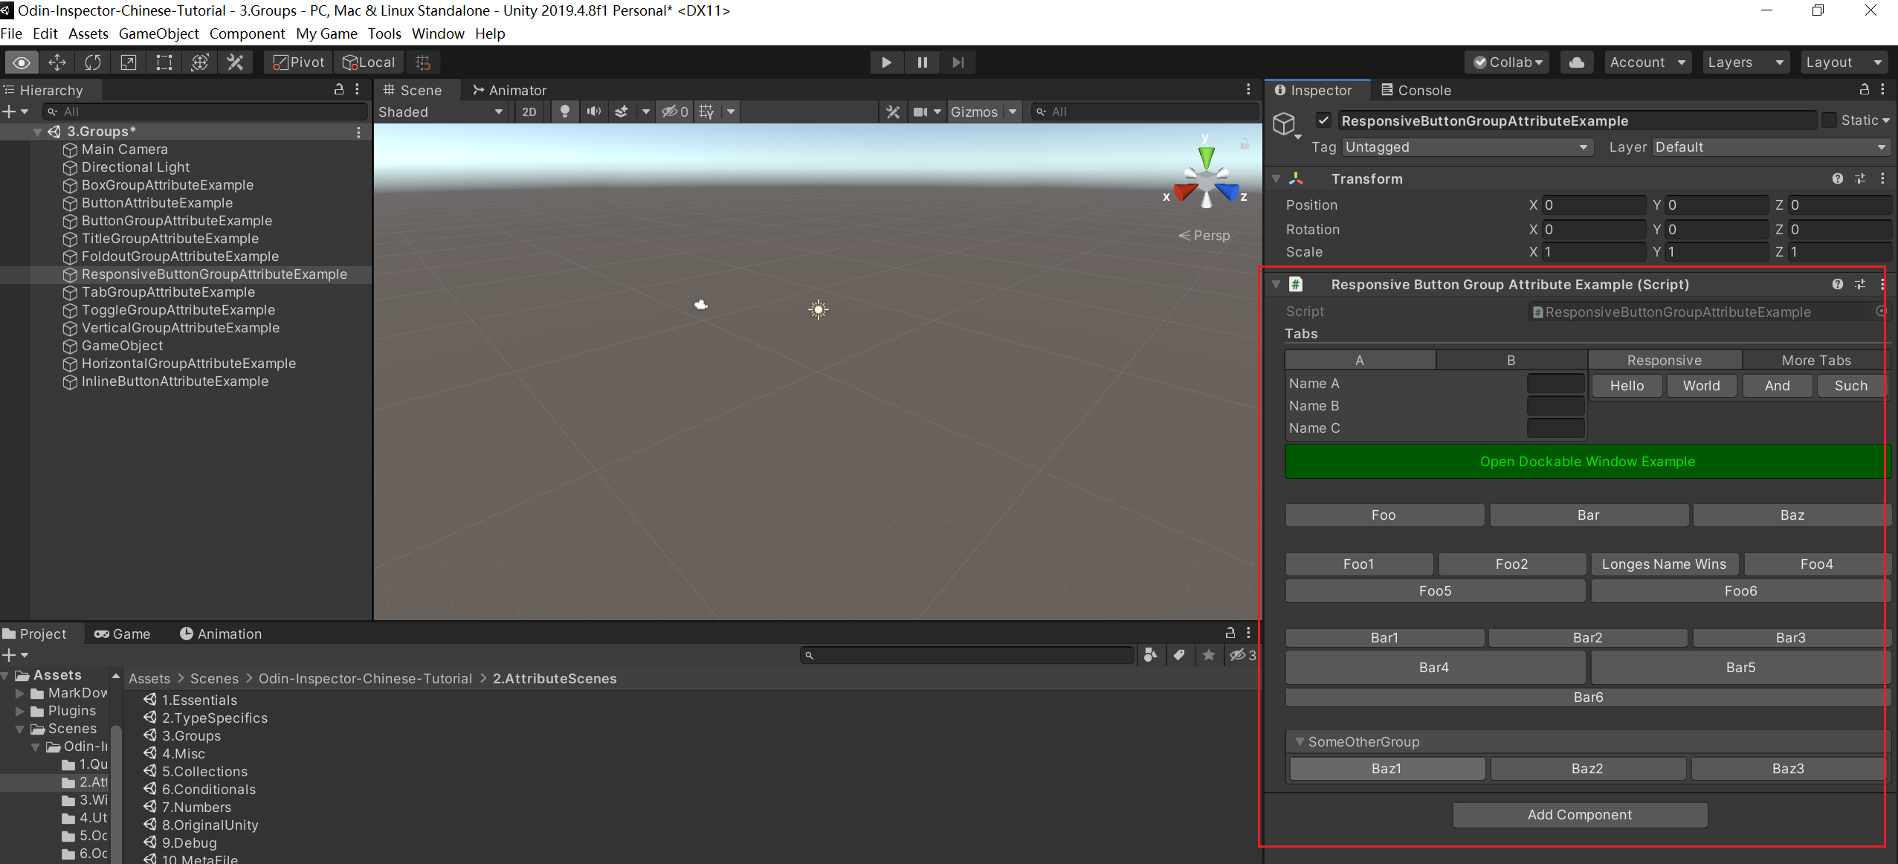
Task: Open the GameObject menu
Action: point(158,33)
